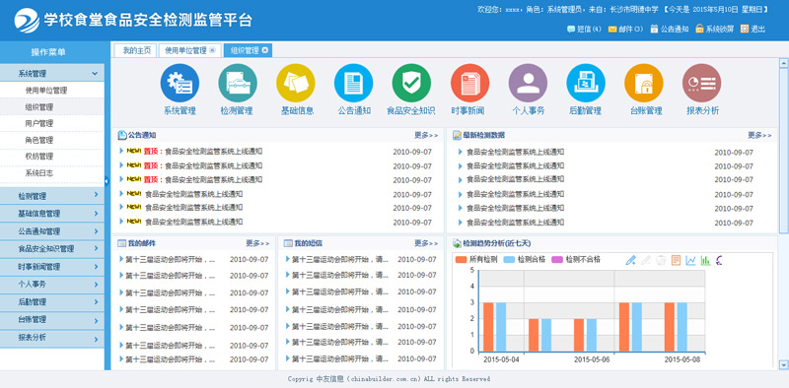Switch to the 我的主页 tab
Image resolution: width=789 pixels, height=388 pixels.
pos(136,50)
